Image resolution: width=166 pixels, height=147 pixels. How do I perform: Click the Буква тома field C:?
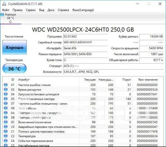pyautogui.click(x=85, y=60)
